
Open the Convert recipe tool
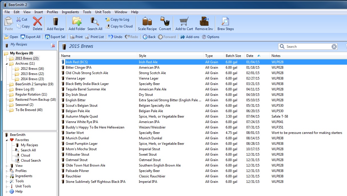click(x=165, y=23)
